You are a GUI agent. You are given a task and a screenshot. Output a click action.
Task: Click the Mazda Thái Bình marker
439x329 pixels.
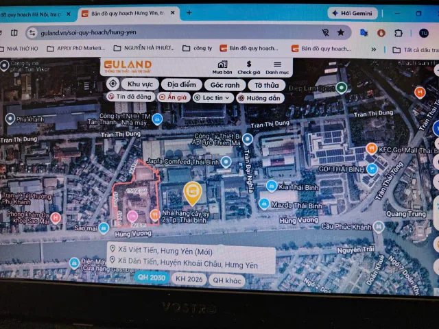[263, 204]
